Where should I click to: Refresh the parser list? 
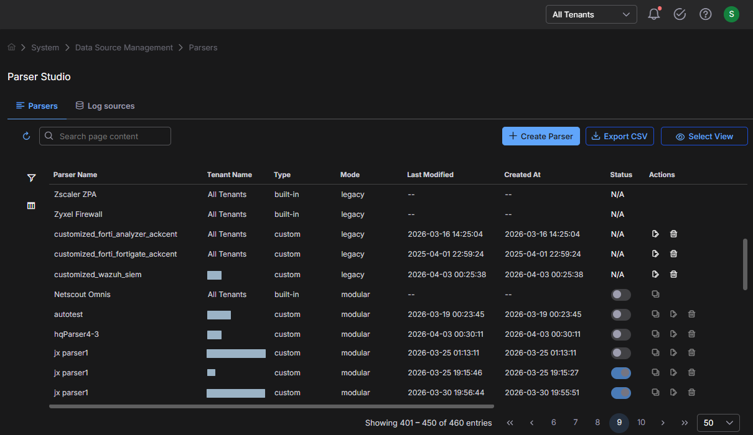[x=26, y=136]
